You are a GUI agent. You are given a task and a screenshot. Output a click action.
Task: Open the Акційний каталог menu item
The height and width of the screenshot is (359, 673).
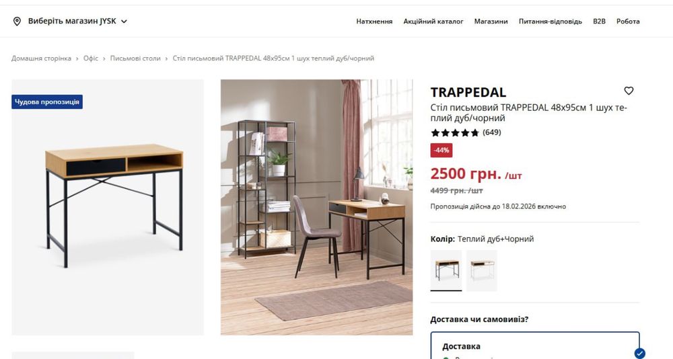coord(433,22)
